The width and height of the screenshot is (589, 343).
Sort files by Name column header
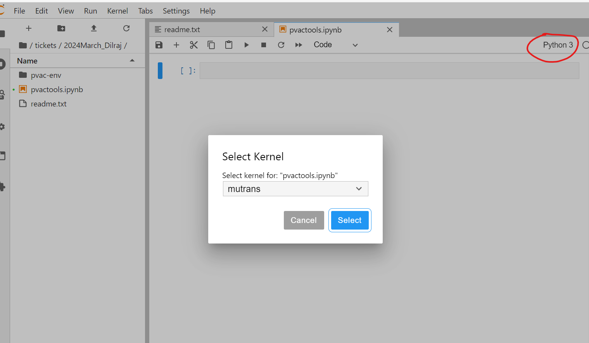78,61
